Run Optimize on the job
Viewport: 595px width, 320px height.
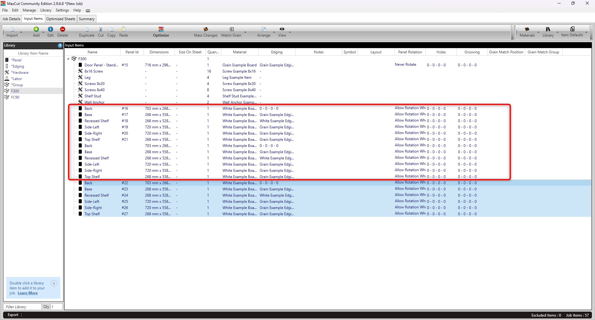(x=161, y=32)
